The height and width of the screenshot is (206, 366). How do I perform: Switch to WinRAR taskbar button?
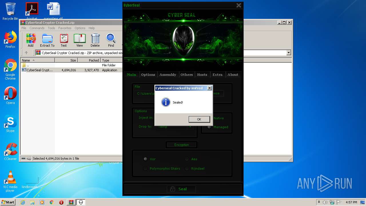pos(71,202)
